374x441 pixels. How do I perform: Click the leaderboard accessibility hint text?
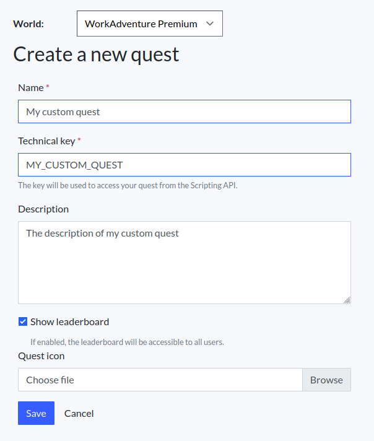(x=127, y=341)
